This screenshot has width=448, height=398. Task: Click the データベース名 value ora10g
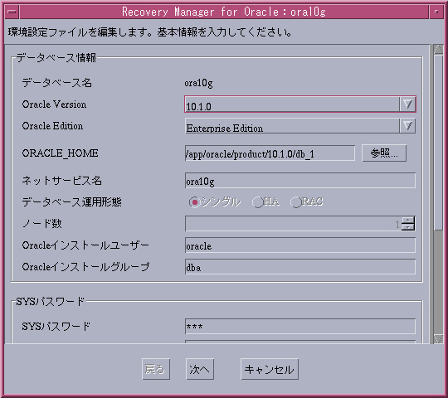pos(198,83)
